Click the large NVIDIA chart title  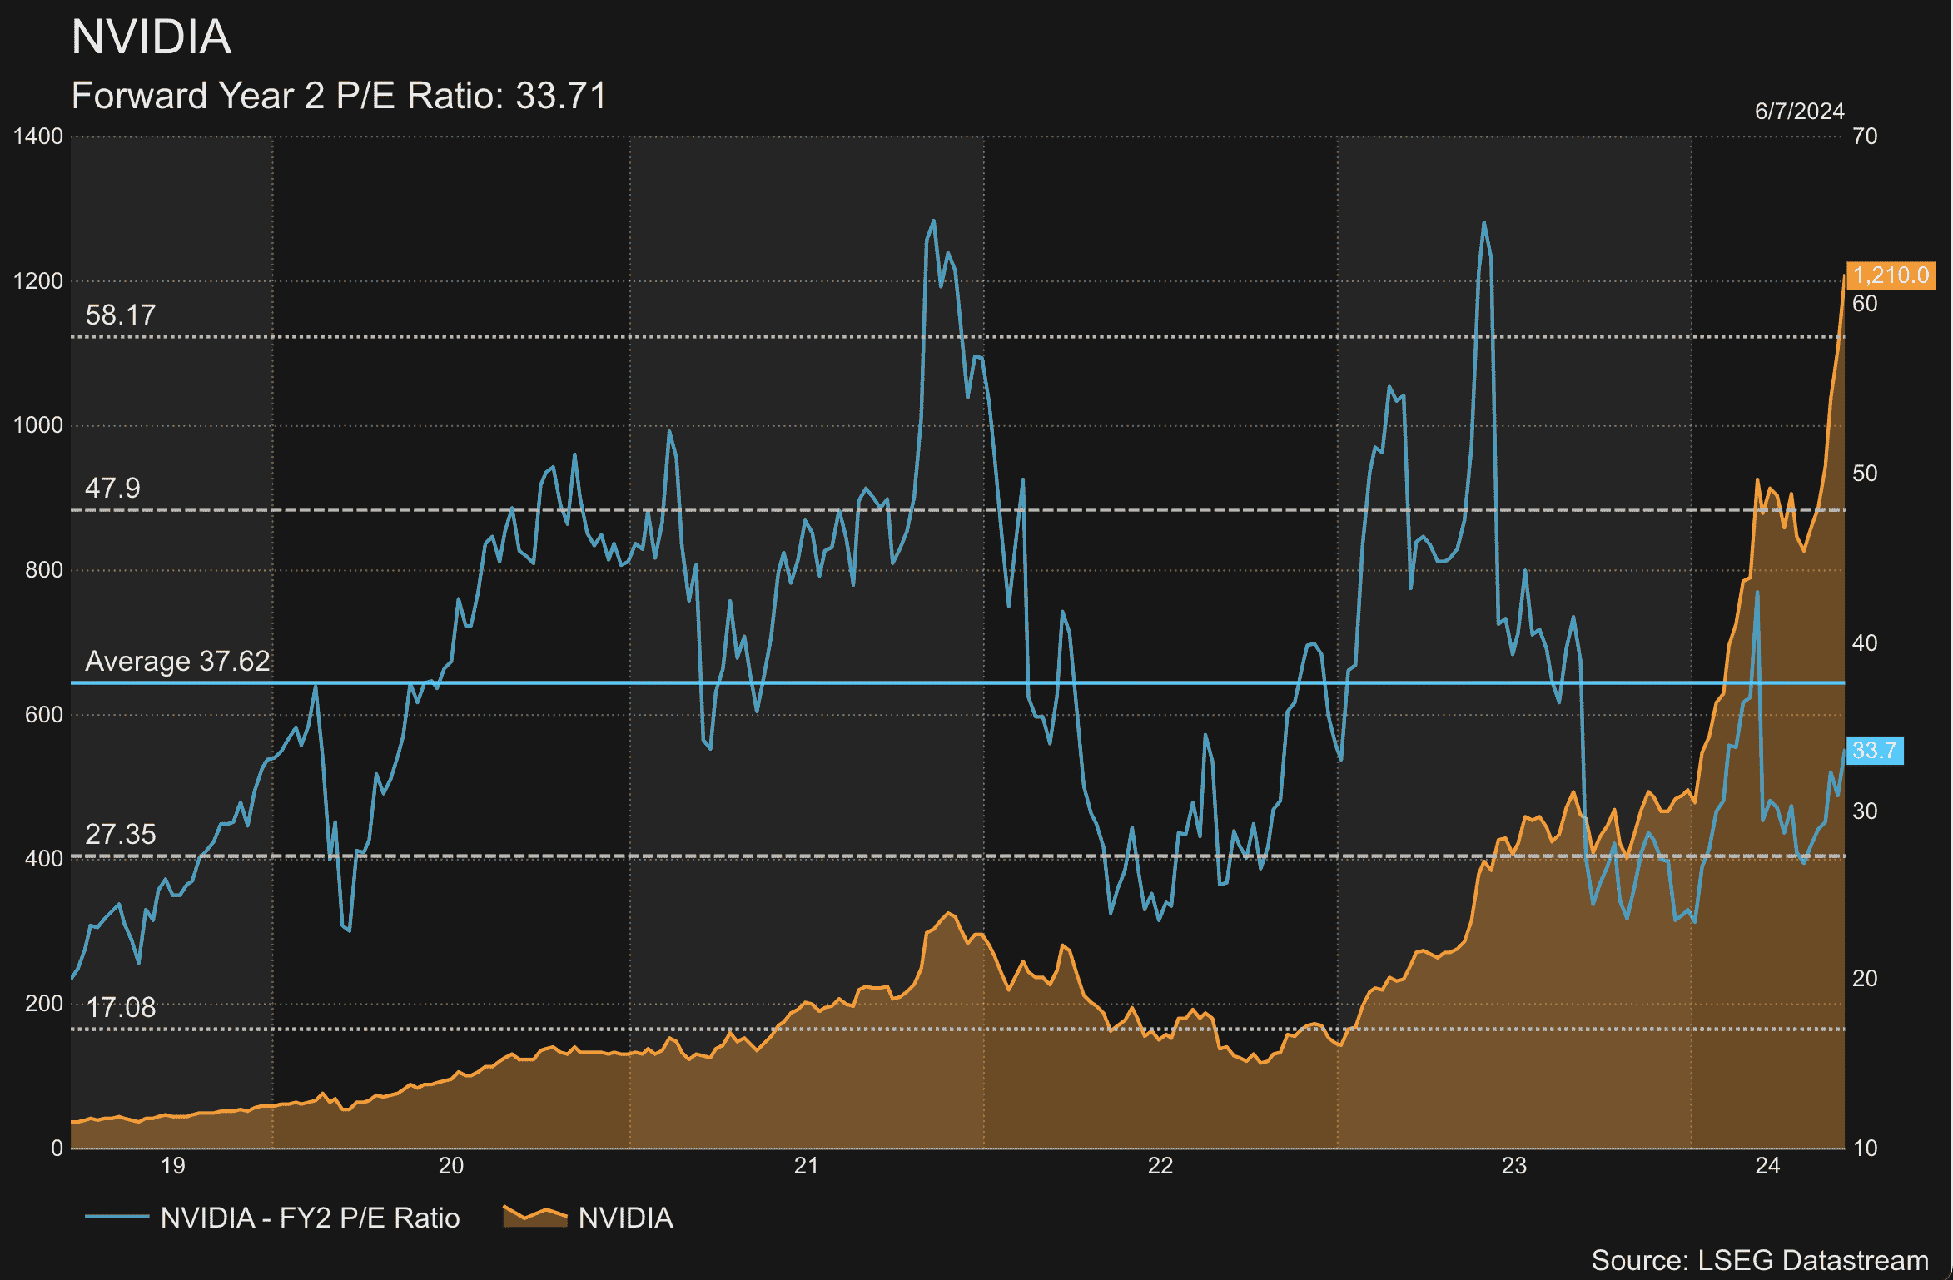pyautogui.click(x=152, y=37)
